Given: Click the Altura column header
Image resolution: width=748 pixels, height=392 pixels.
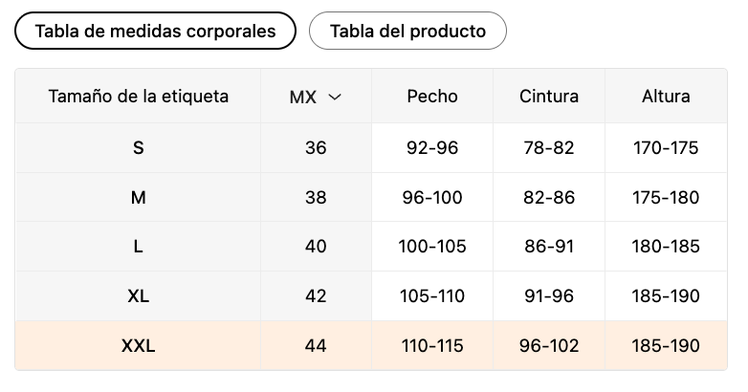Looking at the screenshot, I should click(x=666, y=97).
